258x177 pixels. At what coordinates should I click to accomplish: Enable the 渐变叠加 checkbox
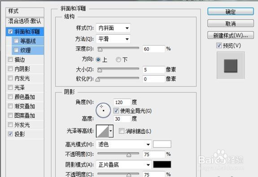coord(10,106)
